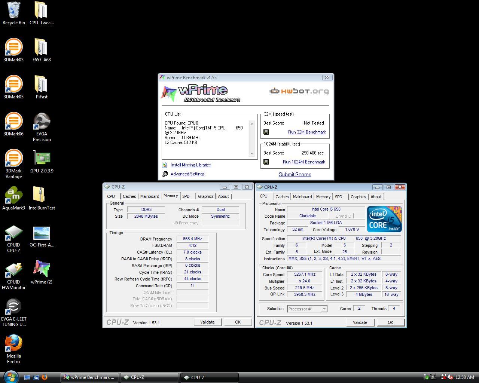
Task: Click OK in the Processor CPU-Z window
Action: click(390, 322)
